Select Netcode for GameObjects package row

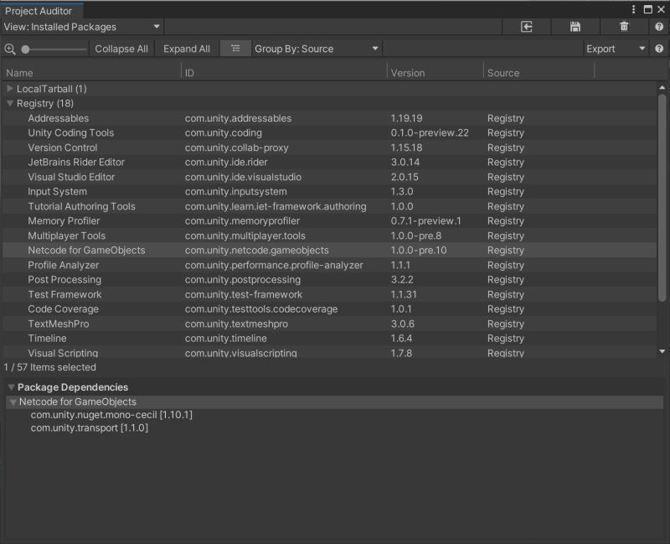point(329,250)
